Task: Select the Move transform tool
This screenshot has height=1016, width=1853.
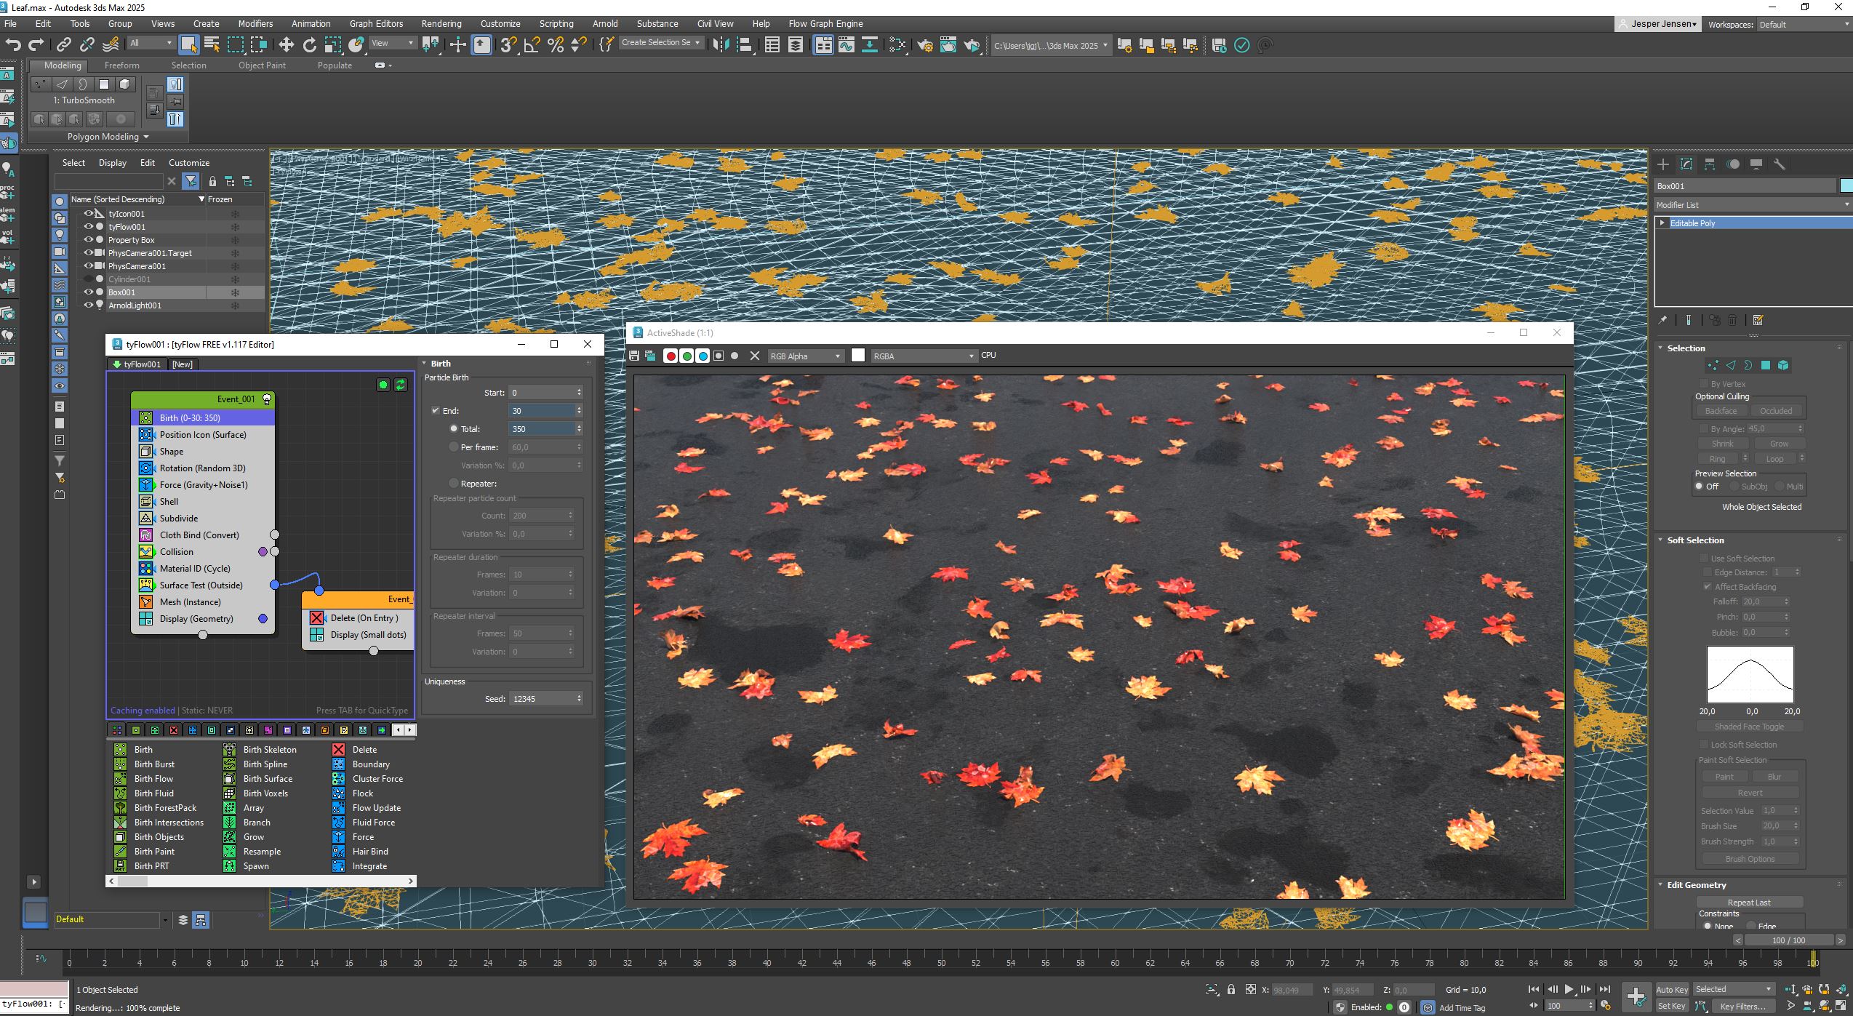Action: pyautogui.click(x=286, y=45)
